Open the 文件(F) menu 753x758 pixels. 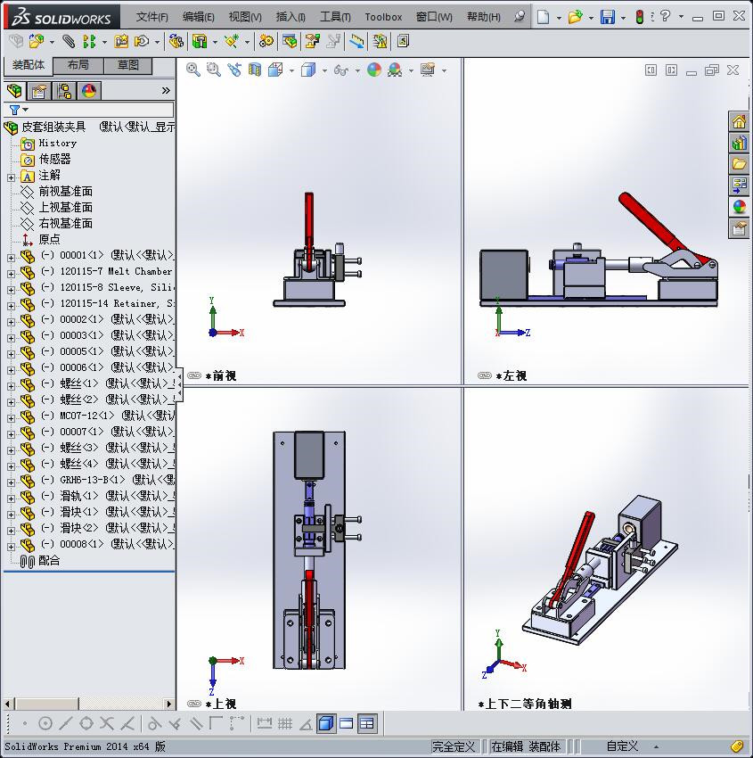click(151, 17)
